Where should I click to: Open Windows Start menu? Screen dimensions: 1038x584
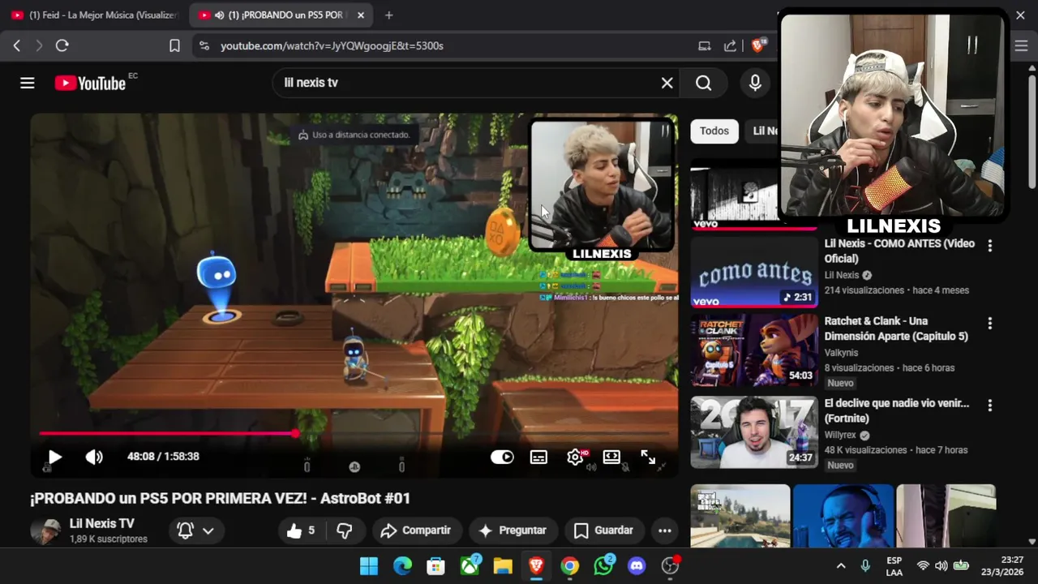coord(369,565)
